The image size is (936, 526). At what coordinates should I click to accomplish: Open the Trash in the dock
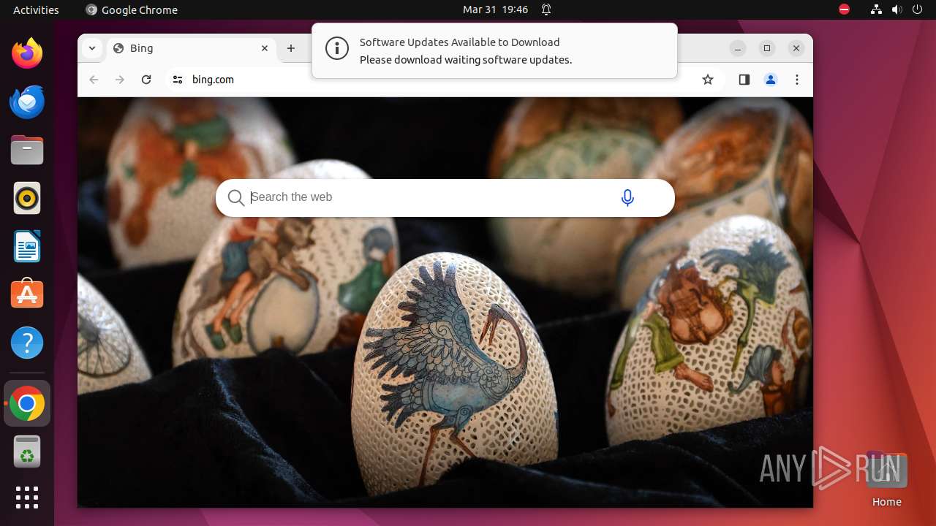(27, 451)
